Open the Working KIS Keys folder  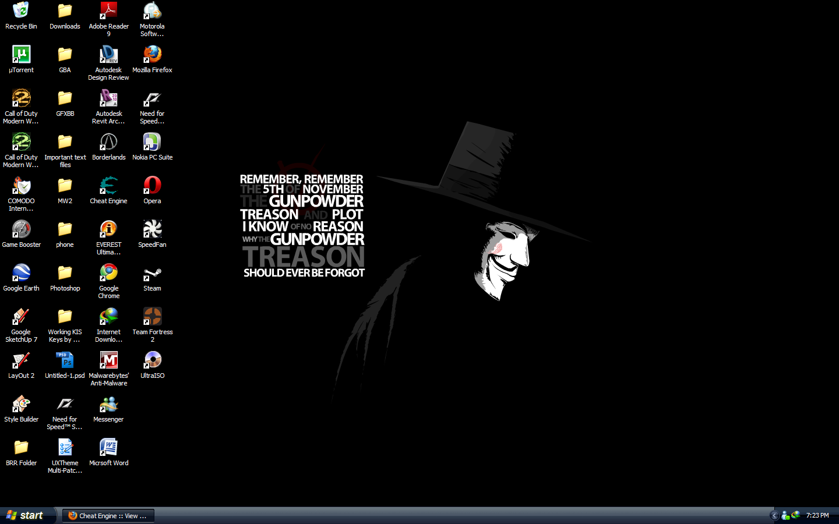point(65,325)
